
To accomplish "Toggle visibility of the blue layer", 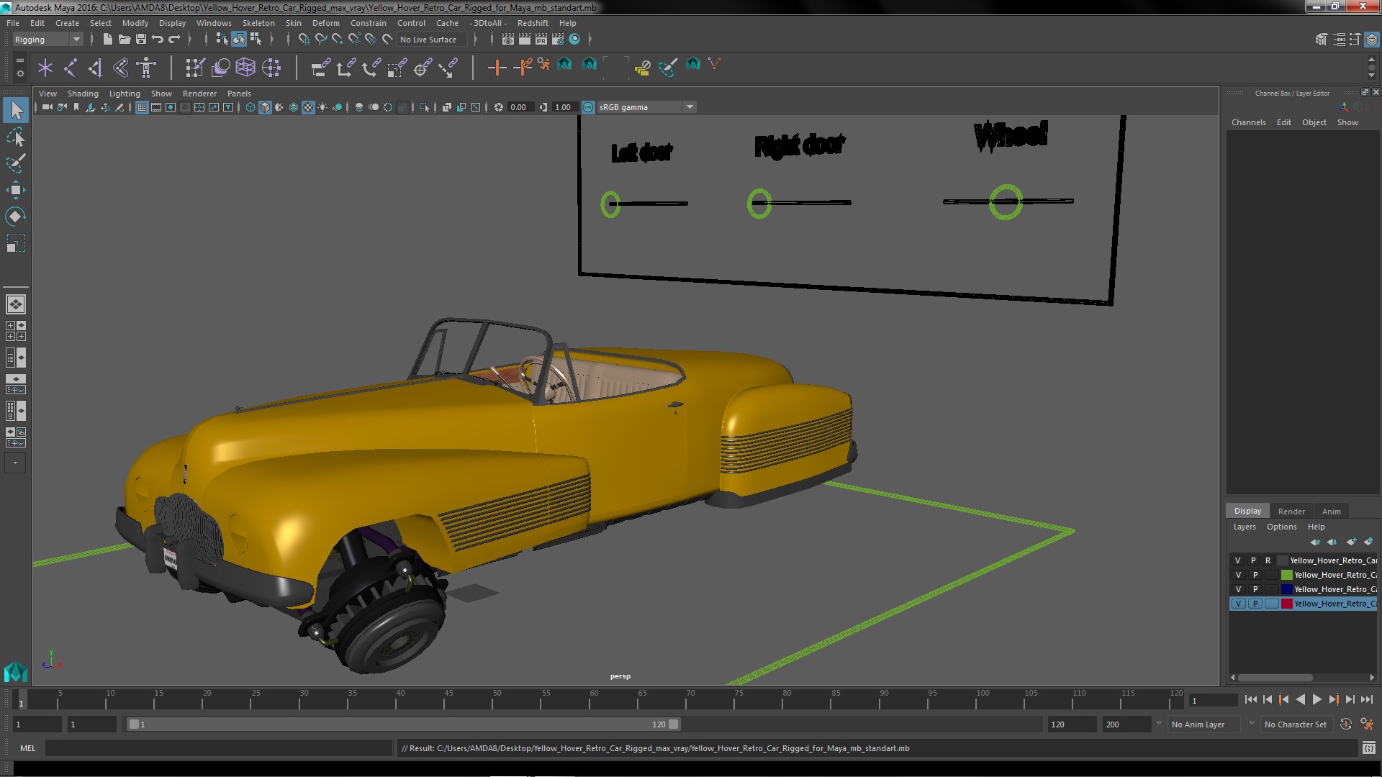I will point(1238,589).
